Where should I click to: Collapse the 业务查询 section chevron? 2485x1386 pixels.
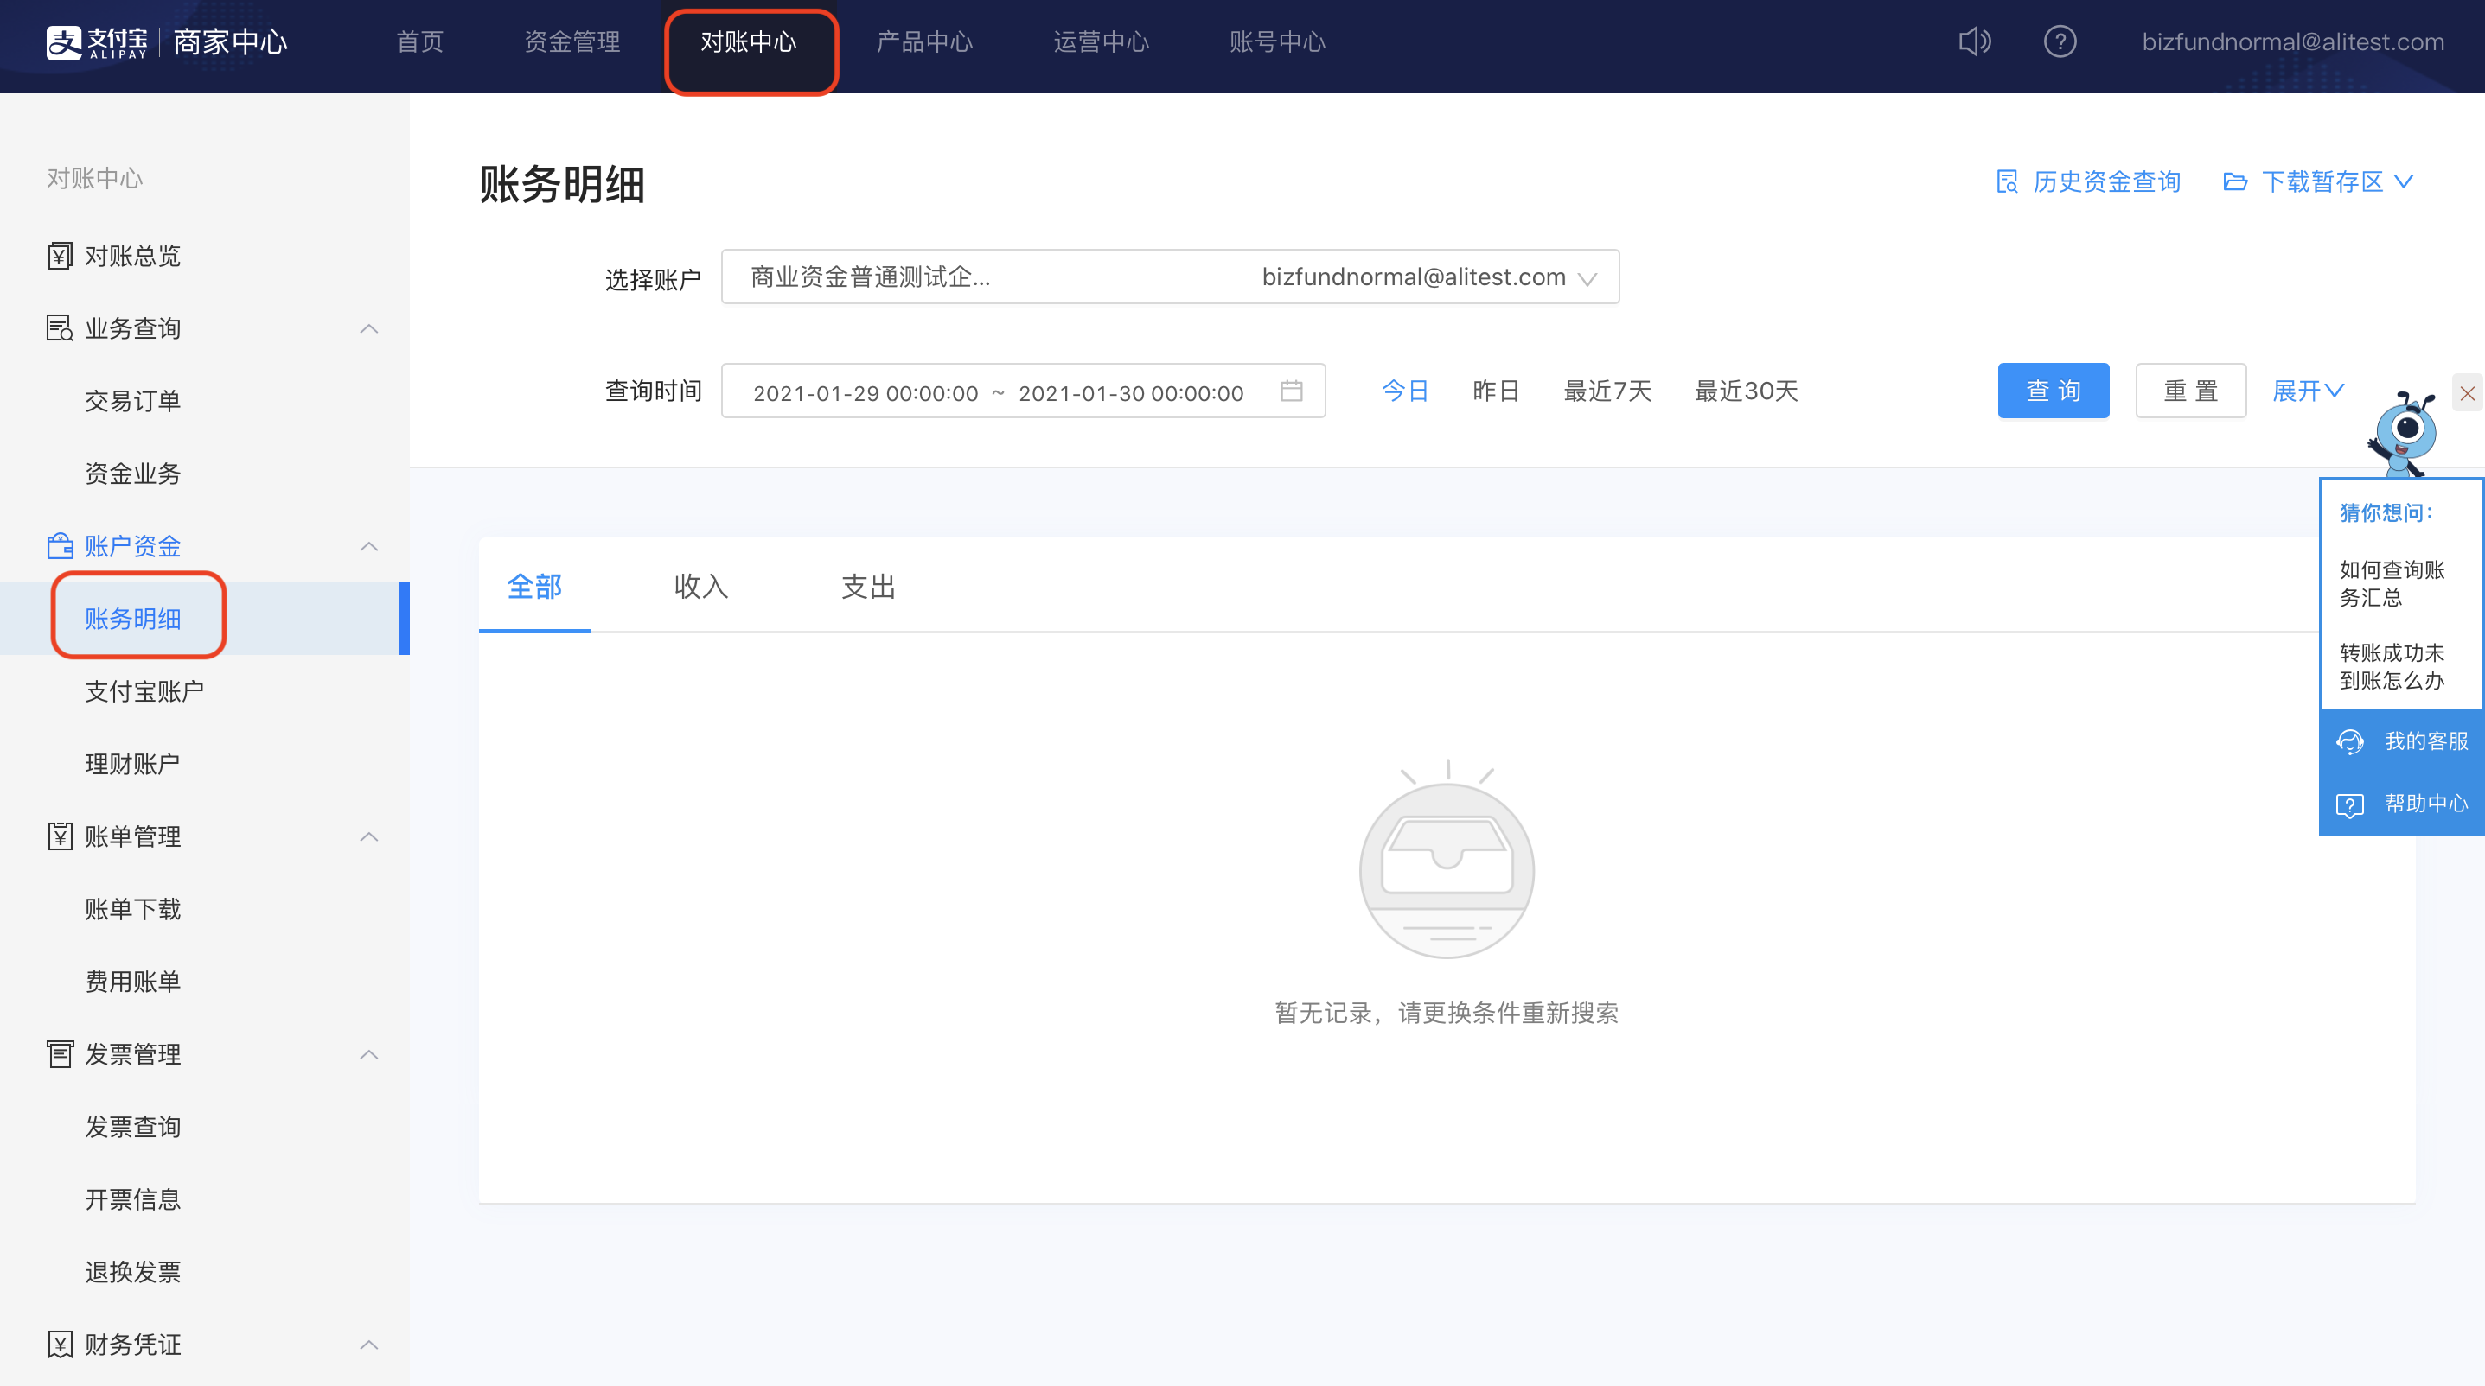tap(368, 328)
